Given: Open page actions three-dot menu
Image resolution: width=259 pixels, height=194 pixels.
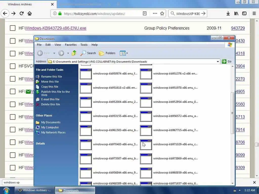Looking at the screenshot, I should pyautogui.click(x=155, y=14).
